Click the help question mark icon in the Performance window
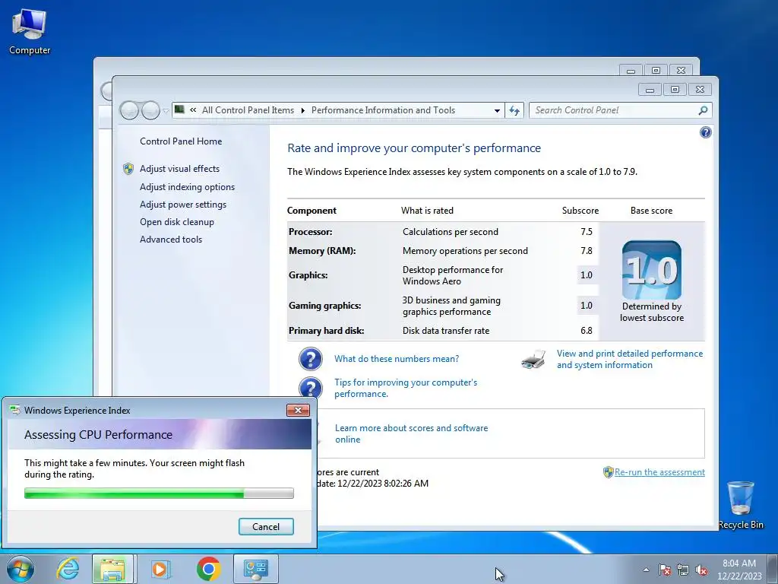 (706, 132)
